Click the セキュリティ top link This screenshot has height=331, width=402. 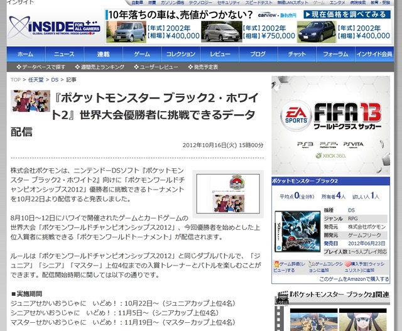pos(229,3)
